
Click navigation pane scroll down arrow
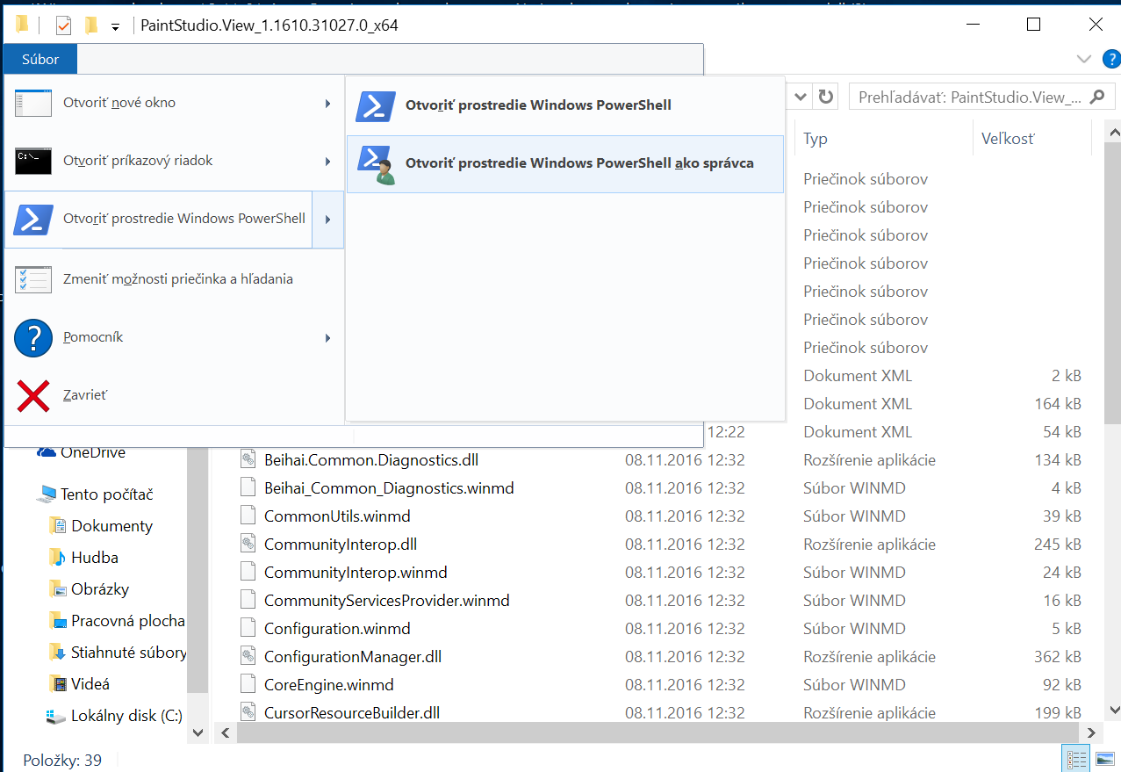tap(198, 732)
